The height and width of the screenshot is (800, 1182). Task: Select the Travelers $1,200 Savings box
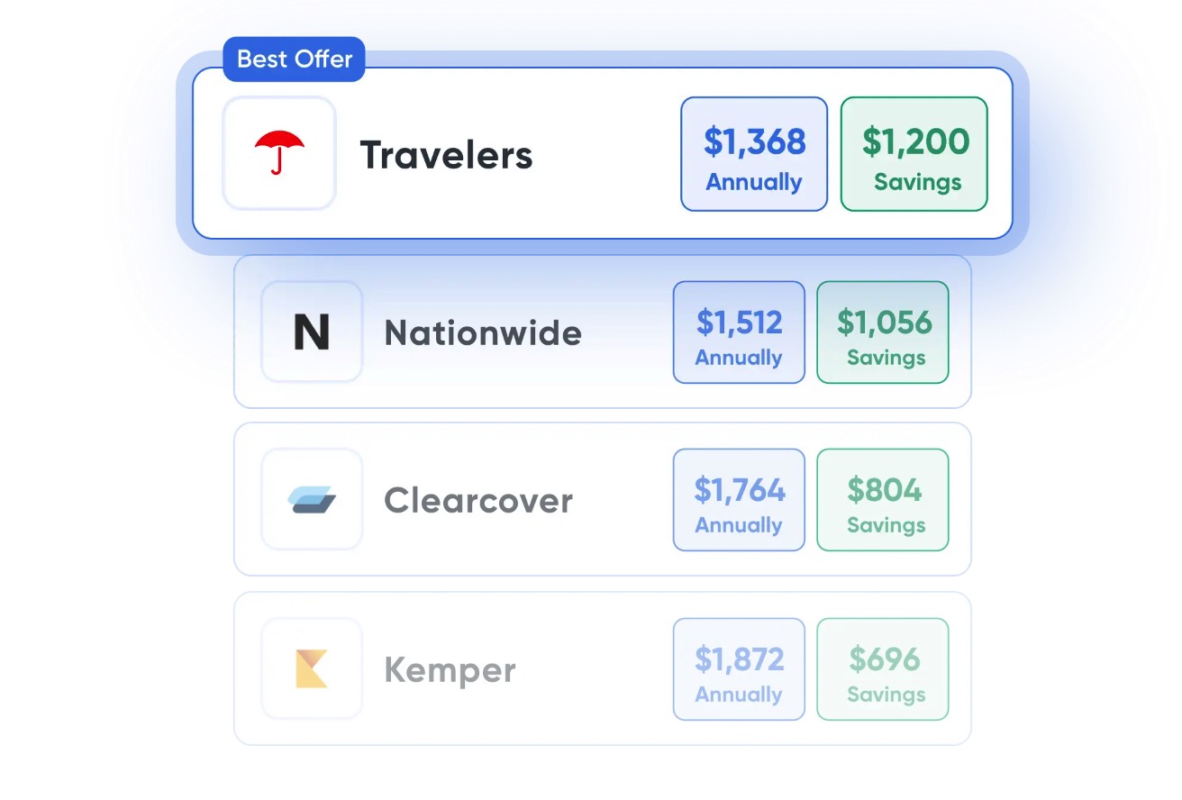click(x=914, y=154)
